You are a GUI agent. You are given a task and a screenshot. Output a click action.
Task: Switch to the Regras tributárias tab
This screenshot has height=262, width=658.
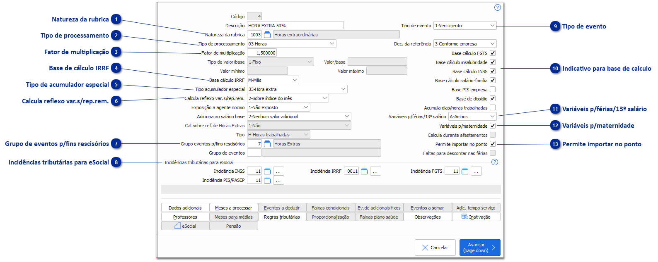tap(282, 217)
